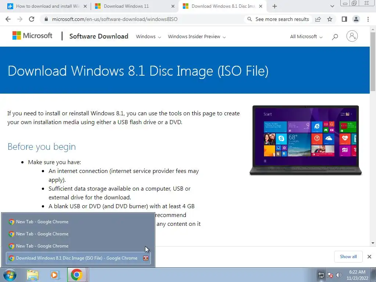
Task: Sign in with the account avatar icon
Action: tap(352, 36)
